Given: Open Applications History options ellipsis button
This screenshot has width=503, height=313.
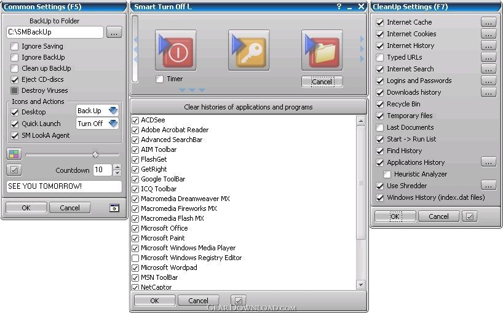Looking at the screenshot, I should (x=489, y=162).
